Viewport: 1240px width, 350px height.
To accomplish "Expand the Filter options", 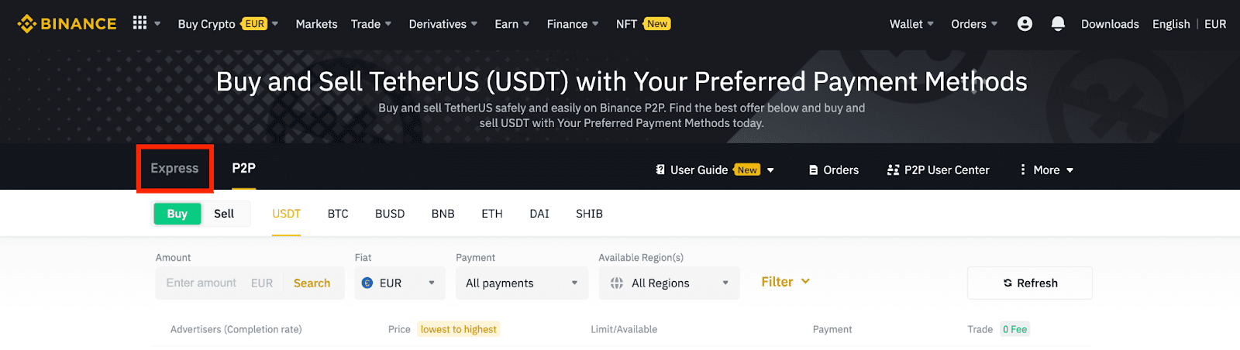I will (x=785, y=282).
